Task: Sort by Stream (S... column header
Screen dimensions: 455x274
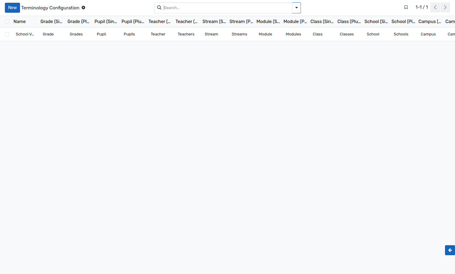Action: (x=214, y=22)
